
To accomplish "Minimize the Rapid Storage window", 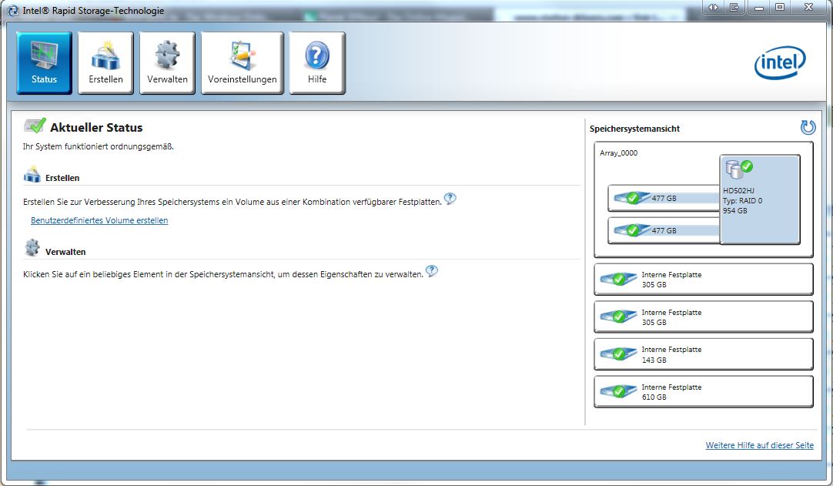I will tap(759, 8).
